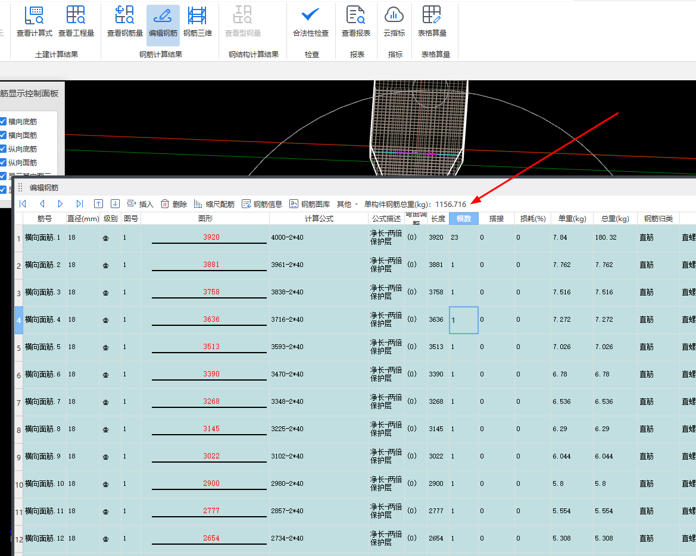Toggle 横向底筋 checkbox

3,121
